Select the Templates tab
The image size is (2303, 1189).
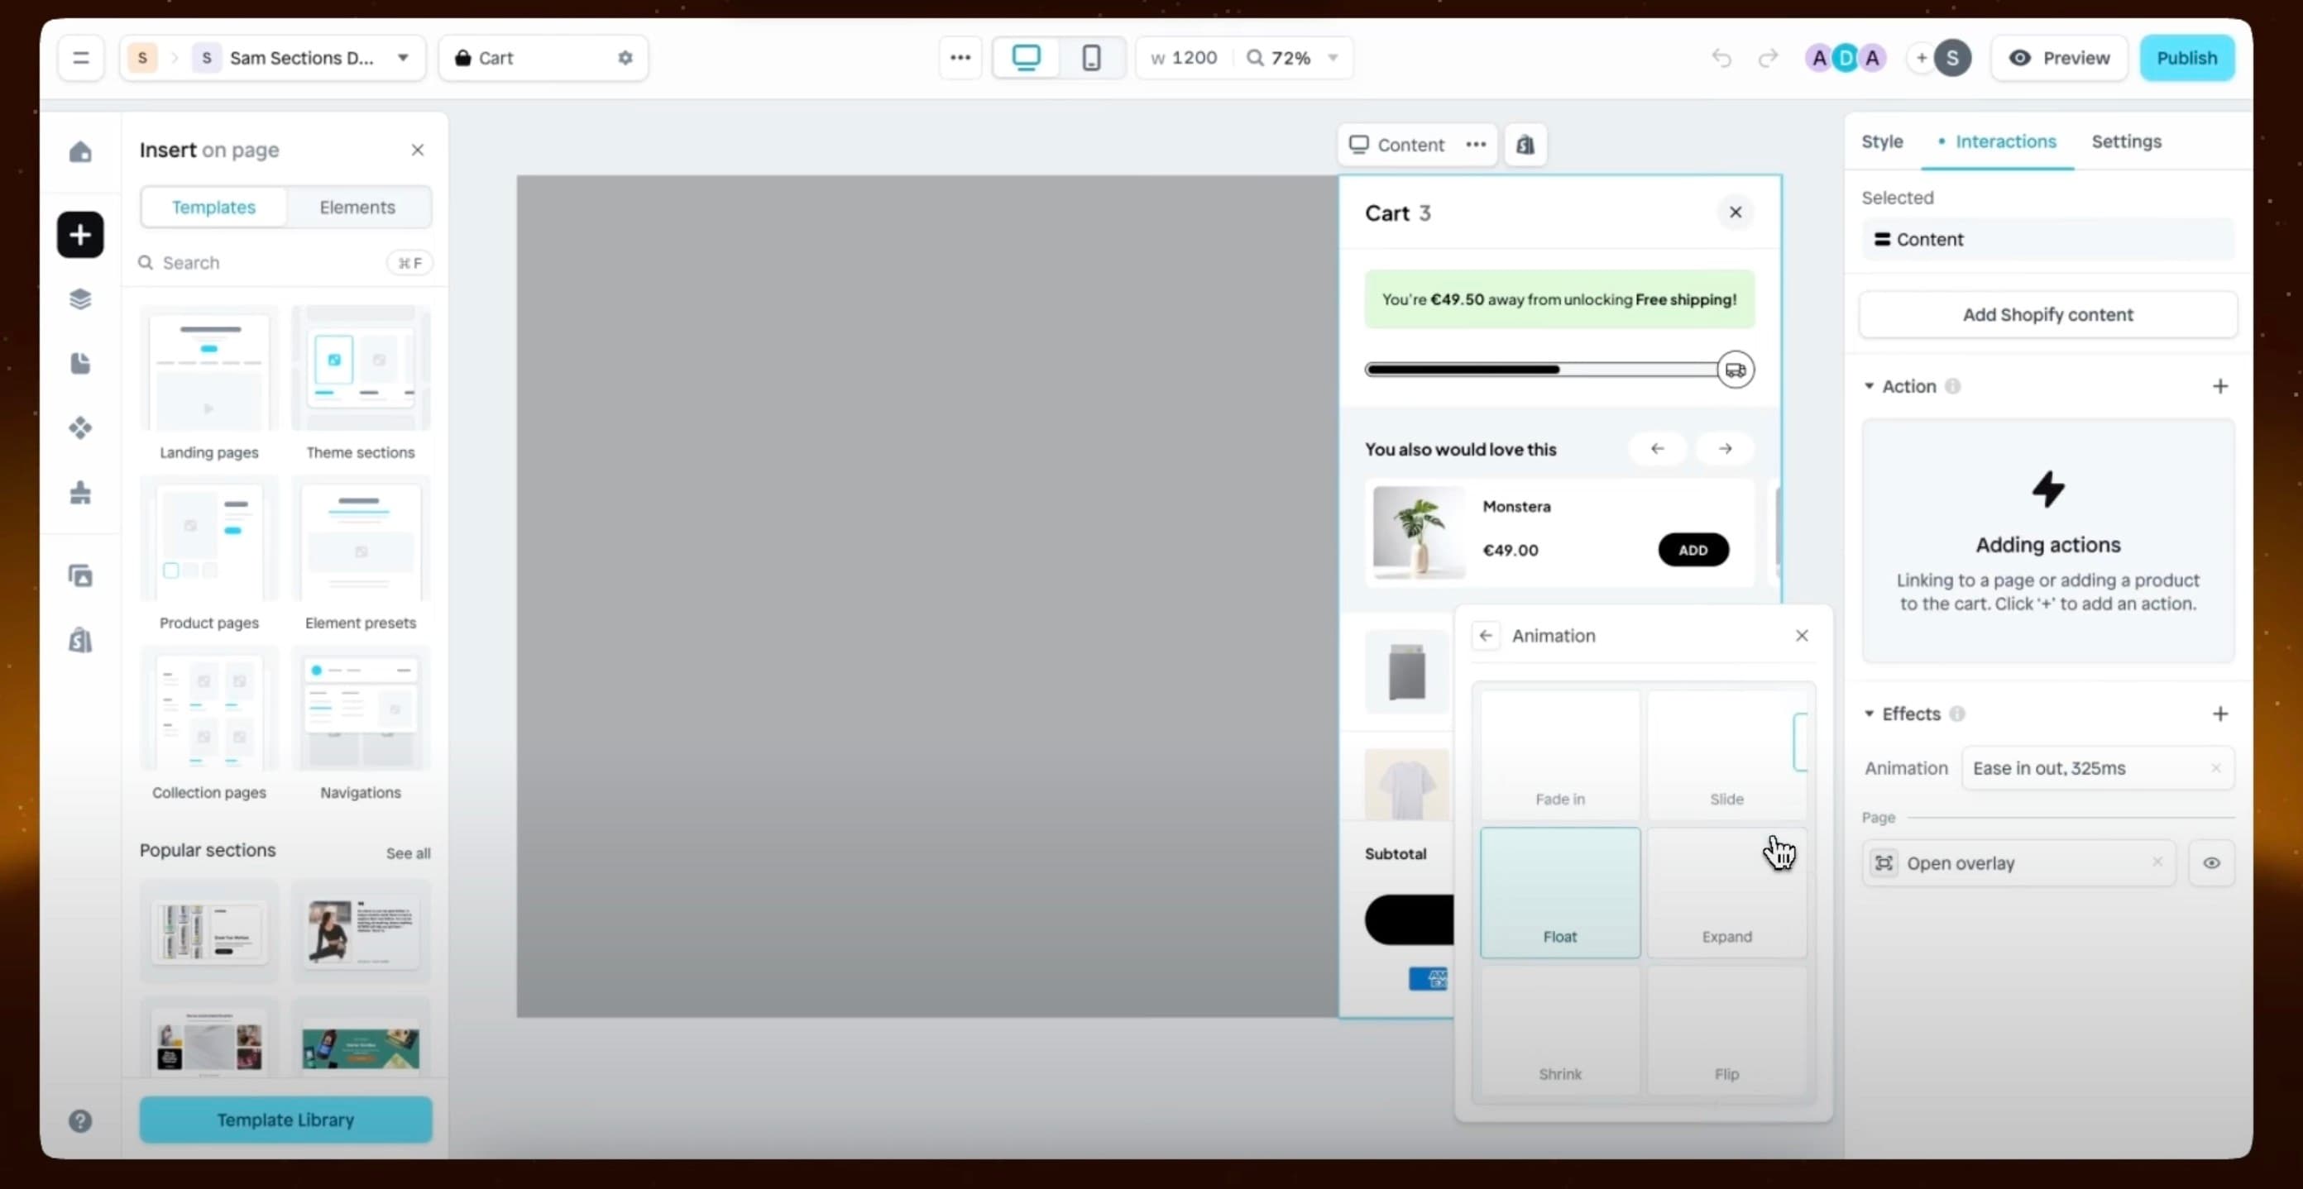coord(213,208)
